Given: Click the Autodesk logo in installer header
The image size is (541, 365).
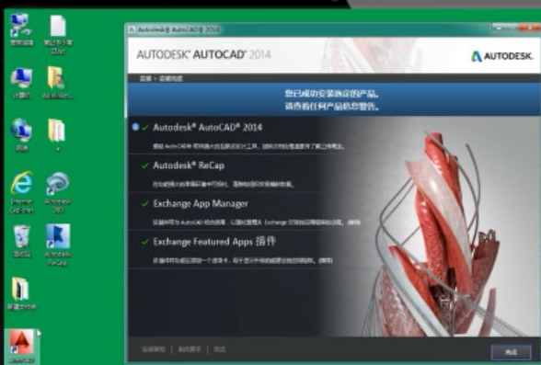Looking at the screenshot, I should click(502, 56).
